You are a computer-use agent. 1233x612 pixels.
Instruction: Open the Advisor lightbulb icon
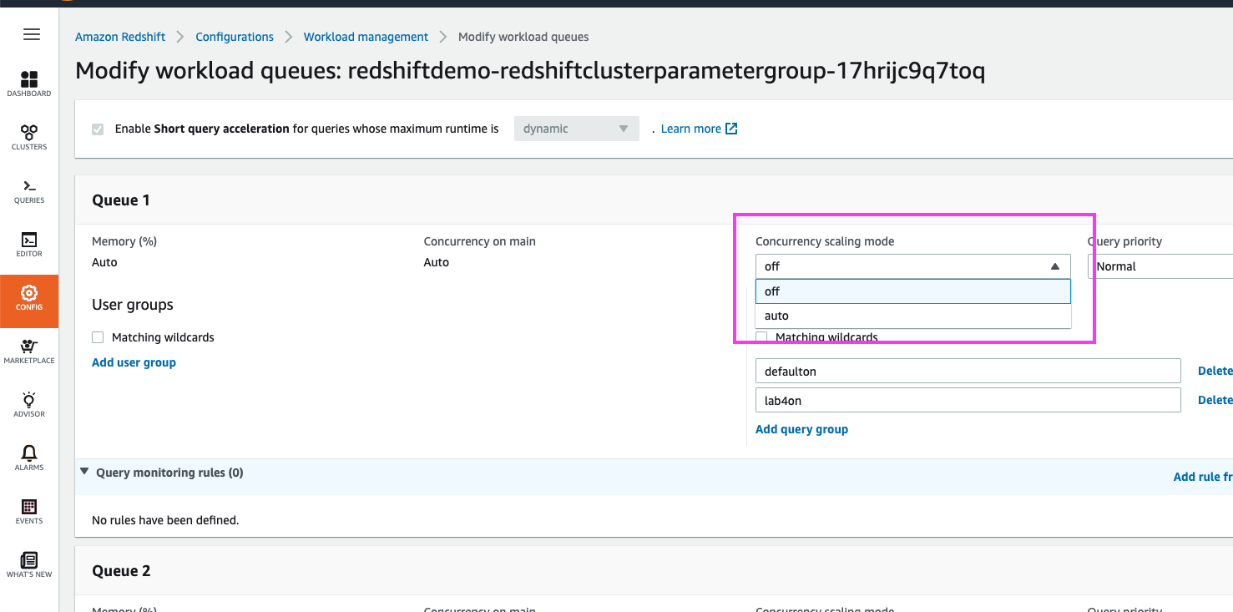pyautogui.click(x=29, y=404)
